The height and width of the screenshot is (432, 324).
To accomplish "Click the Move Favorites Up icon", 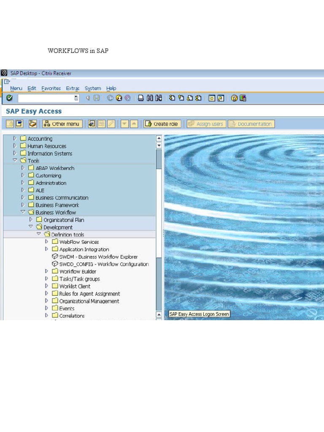I will tap(134, 124).
